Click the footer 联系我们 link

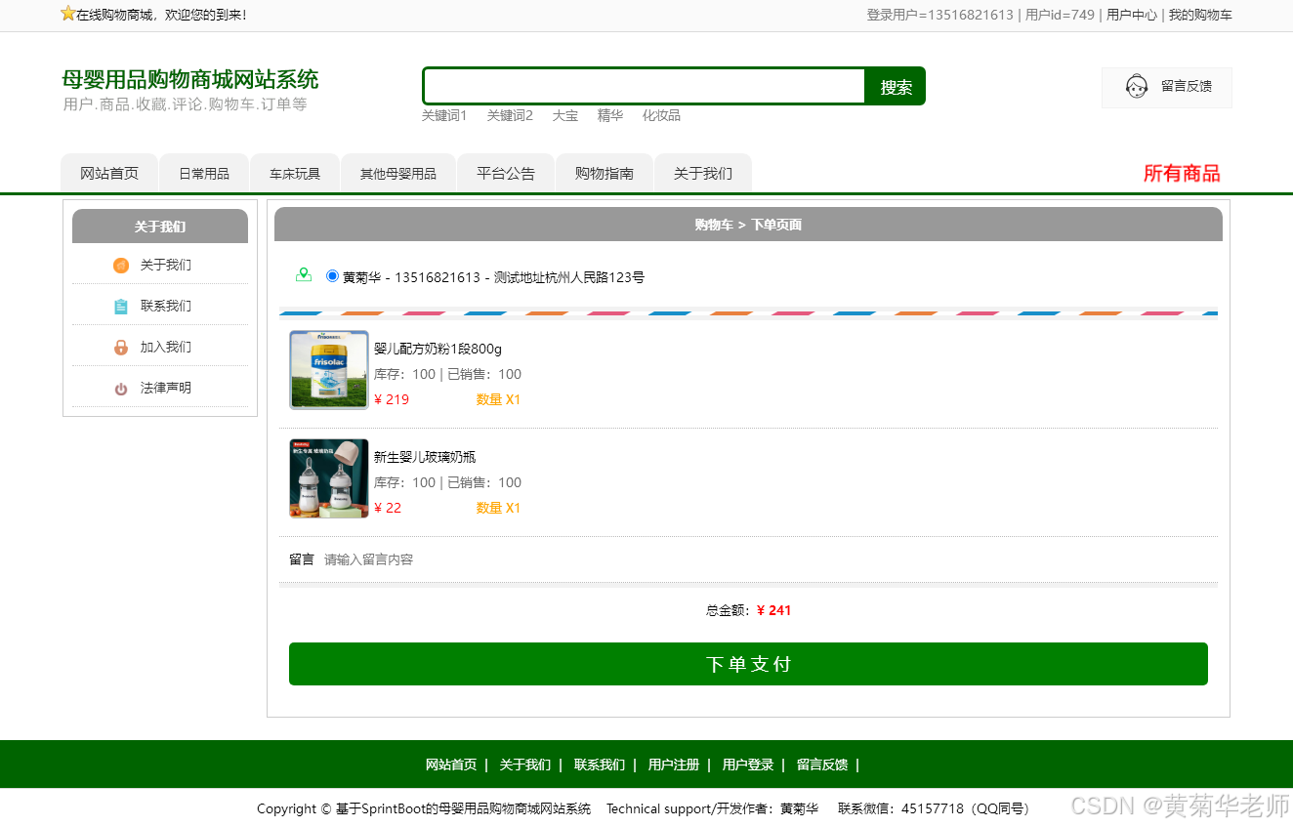[600, 765]
